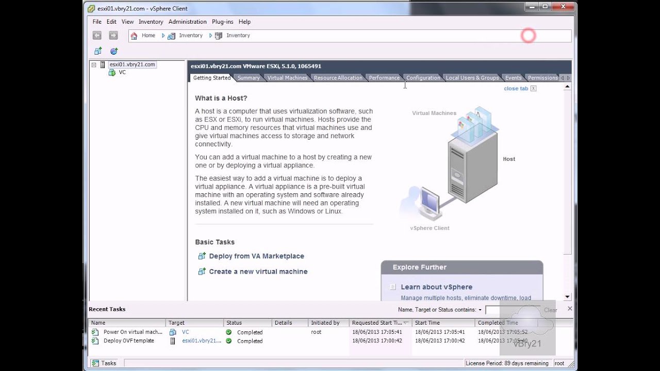Switch to the Performance tab

[384, 78]
